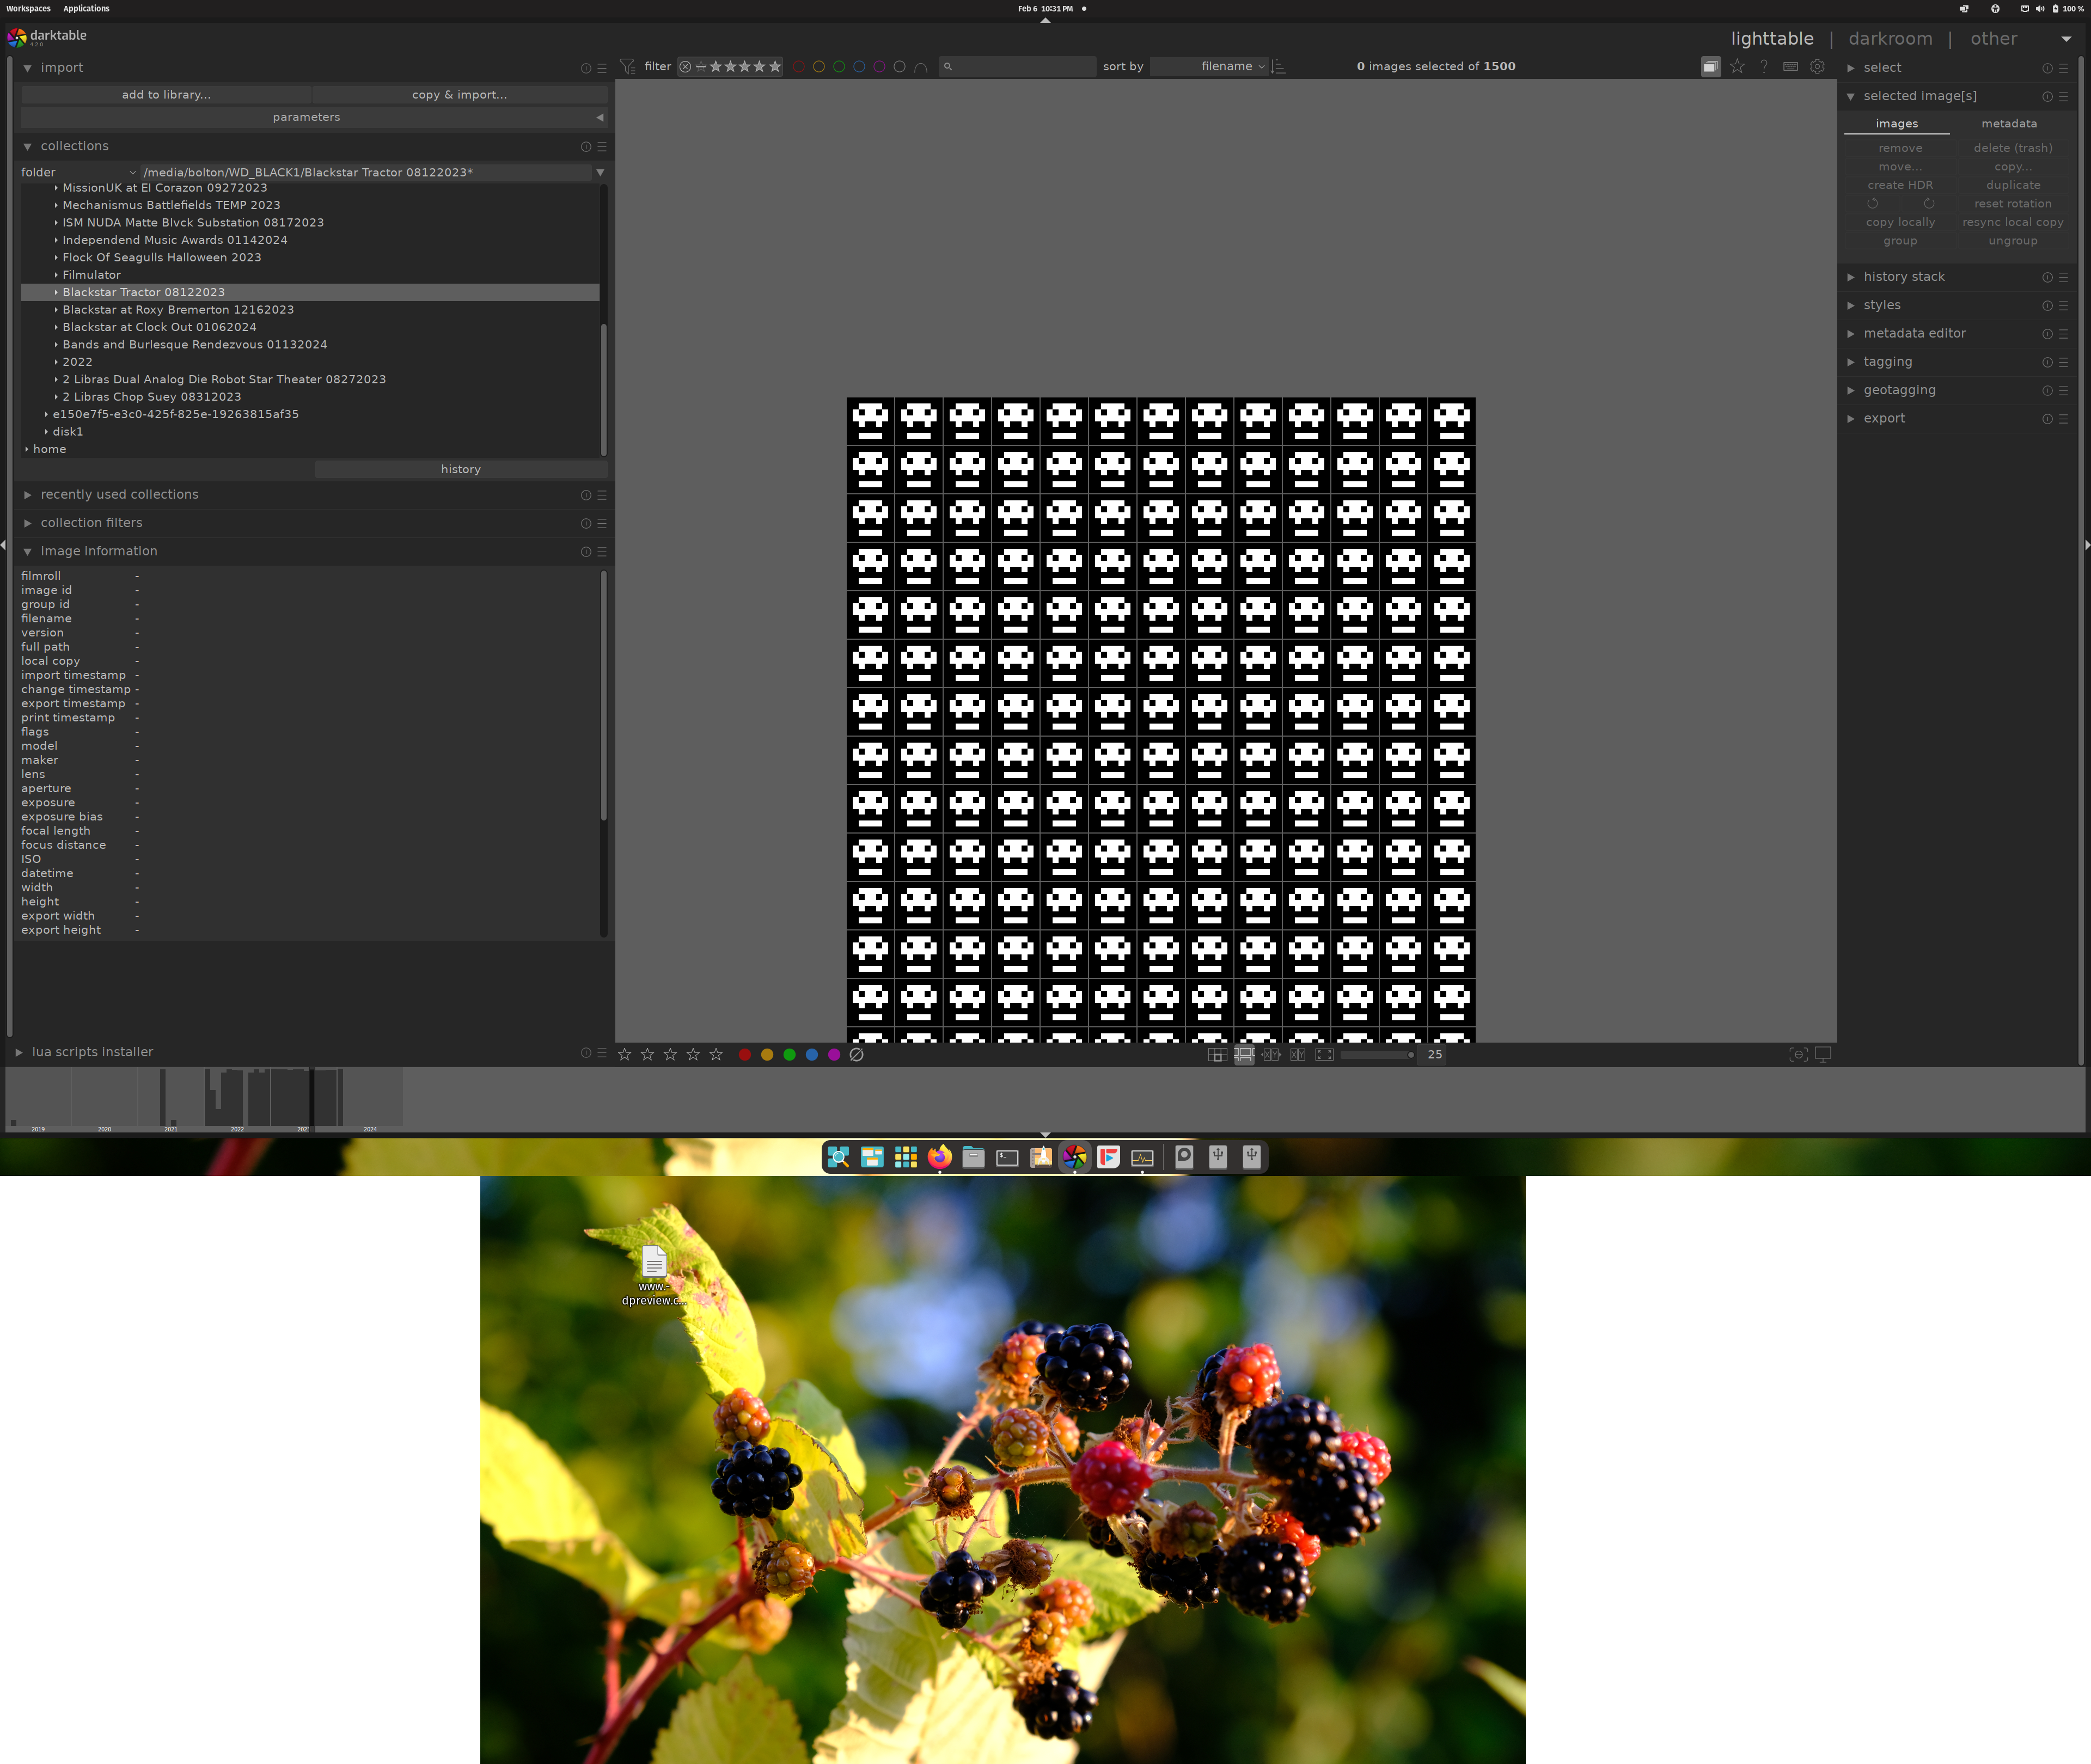Viewport: 2091px width, 1764px height.
Task: Click the add to library button
Action: pos(166,94)
